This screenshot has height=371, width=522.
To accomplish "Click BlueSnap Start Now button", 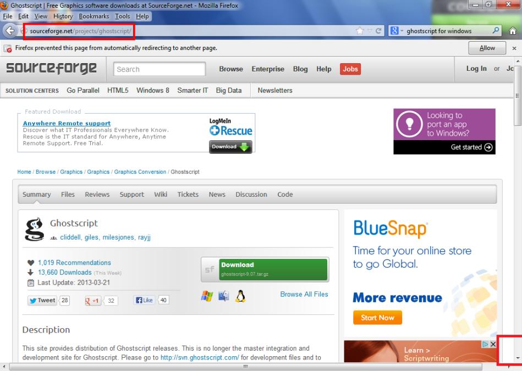I will click(x=377, y=318).
